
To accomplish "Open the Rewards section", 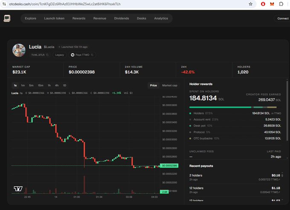I will click(79, 18).
